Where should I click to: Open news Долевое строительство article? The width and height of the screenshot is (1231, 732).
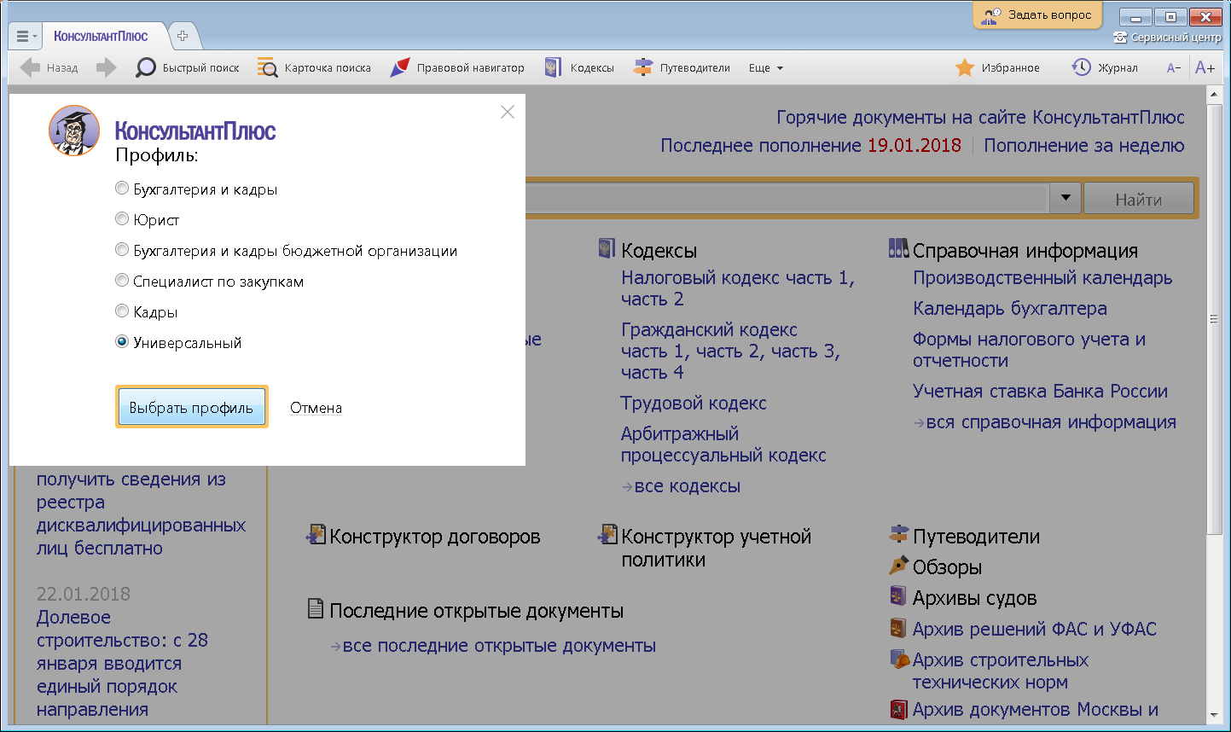click(122, 663)
